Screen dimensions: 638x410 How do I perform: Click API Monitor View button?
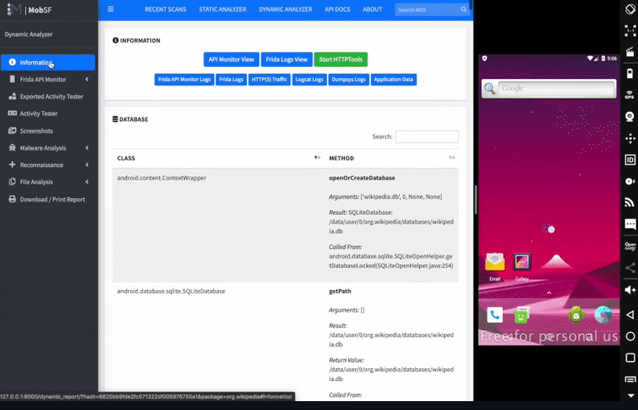pos(231,60)
